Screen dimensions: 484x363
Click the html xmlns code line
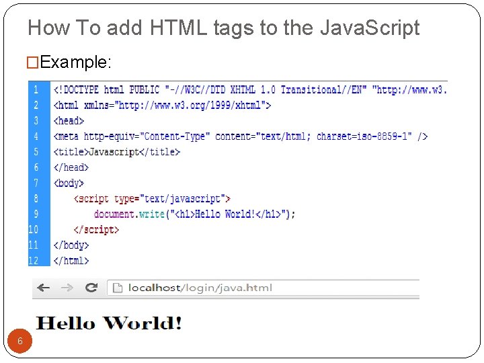pos(162,106)
